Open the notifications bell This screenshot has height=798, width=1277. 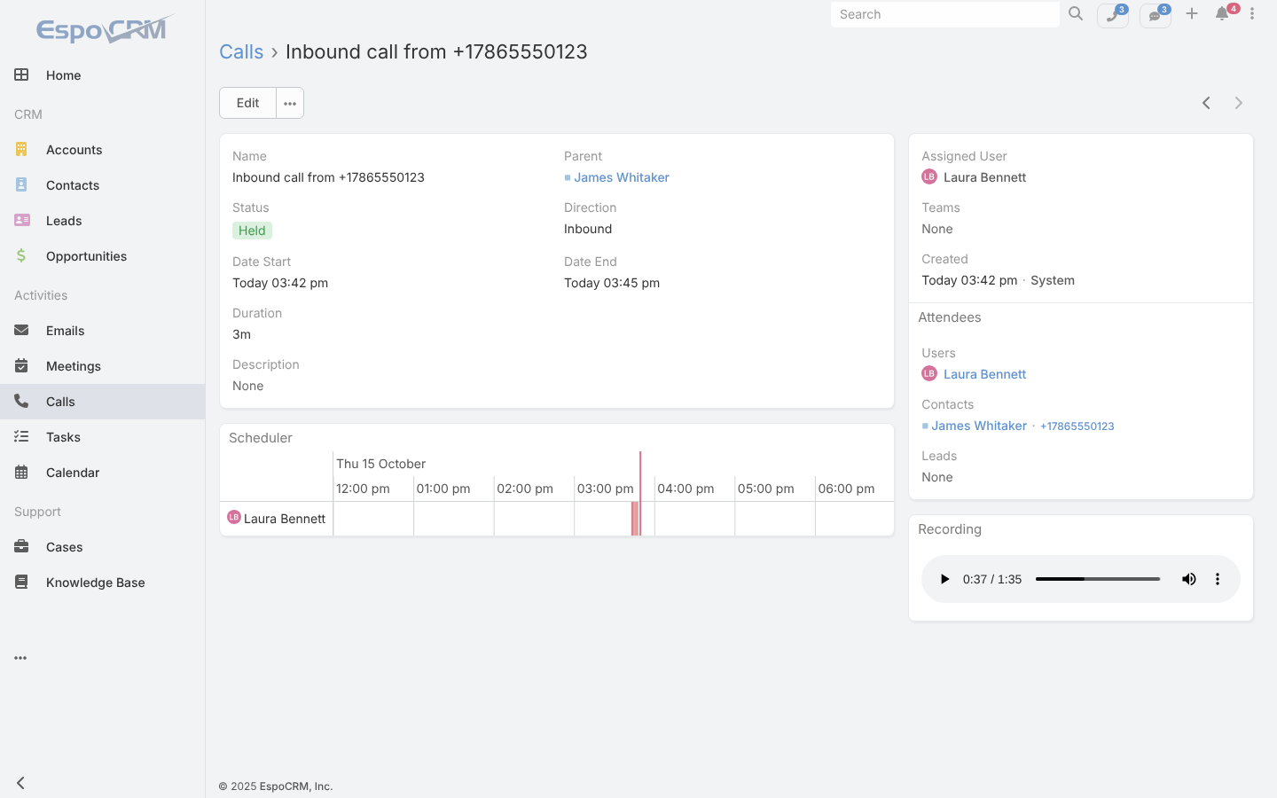(x=1223, y=13)
